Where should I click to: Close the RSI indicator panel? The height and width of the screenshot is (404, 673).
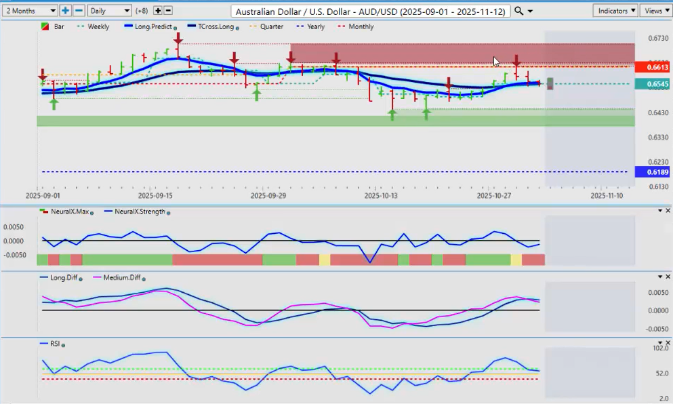pos(668,344)
